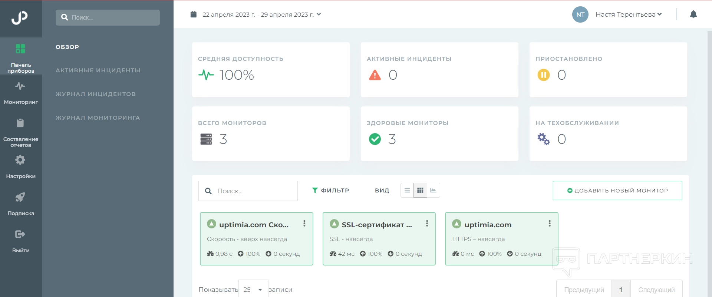
Task: Open Настя Терентьева user menu
Action: click(x=628, y=14)
